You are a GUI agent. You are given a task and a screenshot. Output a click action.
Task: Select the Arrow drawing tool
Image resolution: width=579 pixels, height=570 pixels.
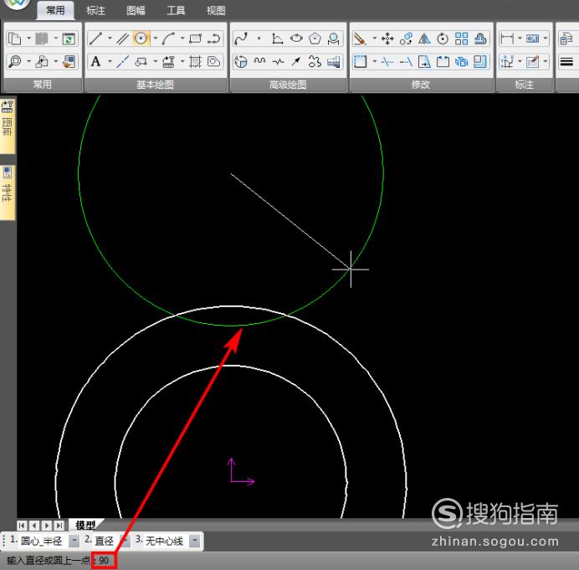[x=296, y=61]
